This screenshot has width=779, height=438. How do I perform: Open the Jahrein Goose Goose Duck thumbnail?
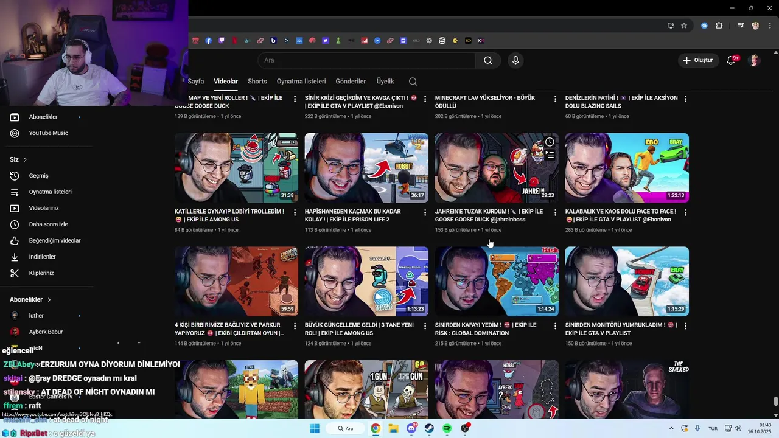[x=497, y=168]
